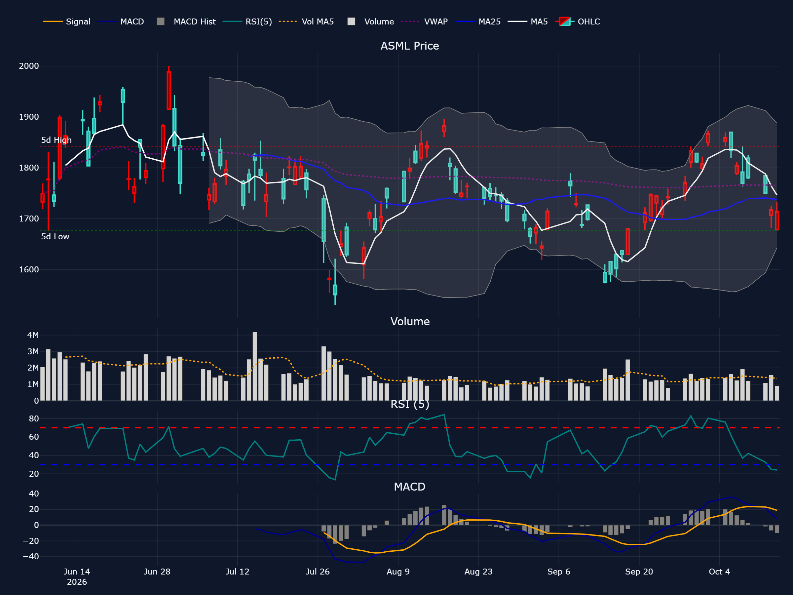Click the ASML Price chart title

click(x=410, y=46)
